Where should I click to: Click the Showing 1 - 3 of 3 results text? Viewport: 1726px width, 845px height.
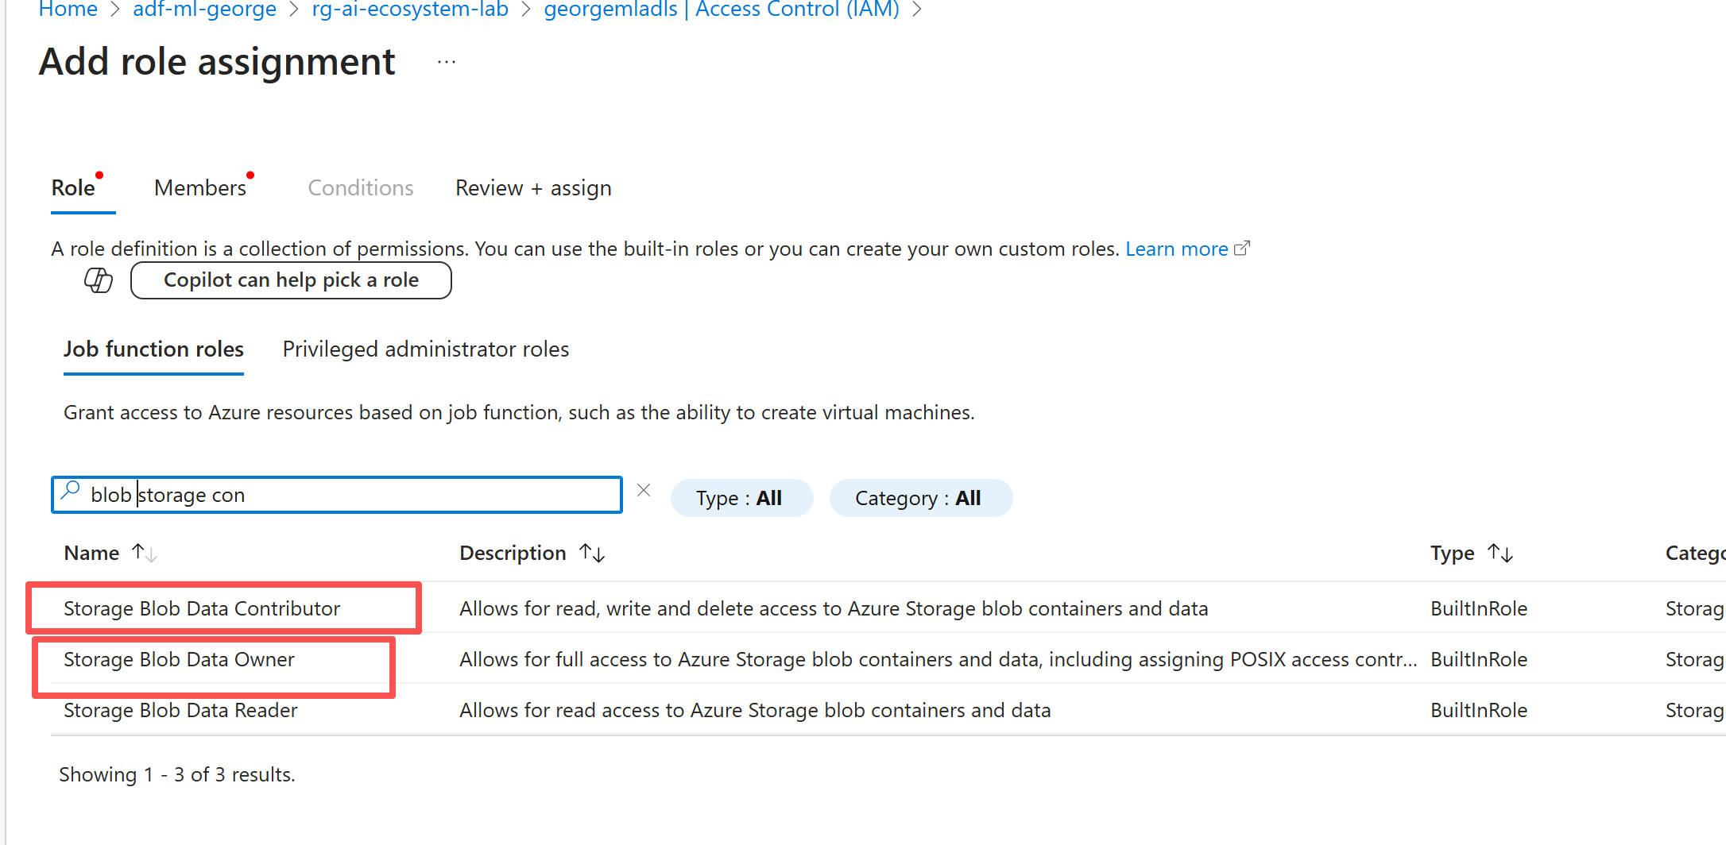coord(177,774)
